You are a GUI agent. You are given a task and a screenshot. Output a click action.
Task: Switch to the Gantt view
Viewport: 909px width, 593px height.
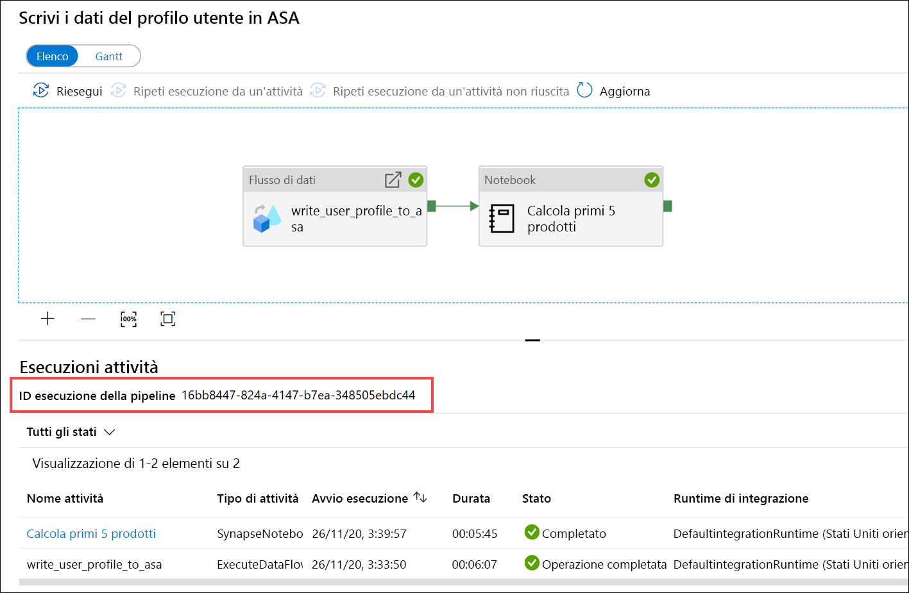[108, 56]
